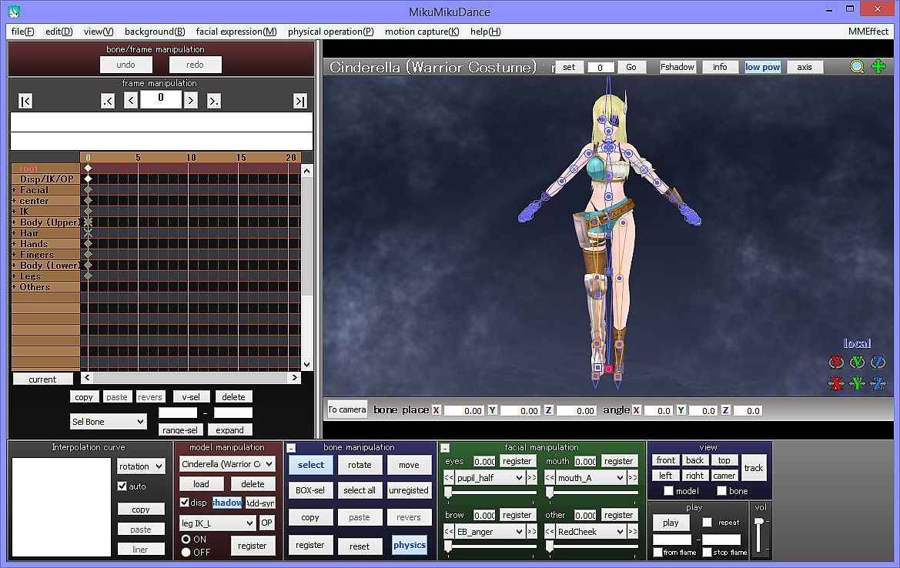Click the green Y rotation axis icon
This screenshot has width=900, height=568.
[857, 363]
